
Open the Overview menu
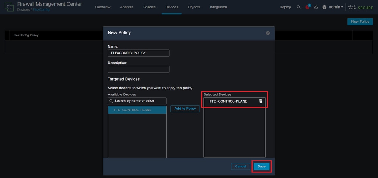103,7
